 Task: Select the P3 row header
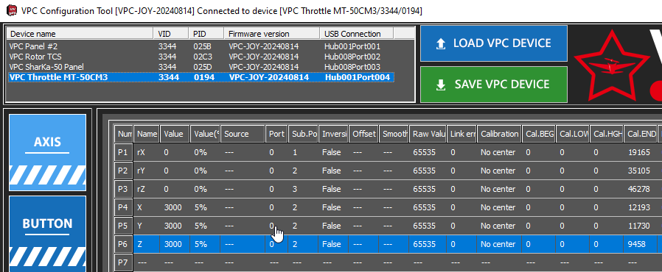point(124,189)
